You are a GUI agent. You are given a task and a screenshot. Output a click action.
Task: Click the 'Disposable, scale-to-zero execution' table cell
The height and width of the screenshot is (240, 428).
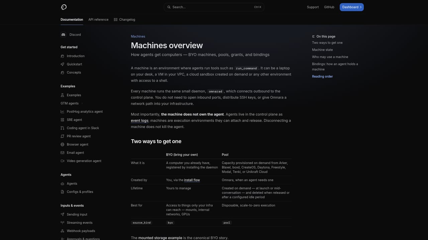[x=248, y=205]
